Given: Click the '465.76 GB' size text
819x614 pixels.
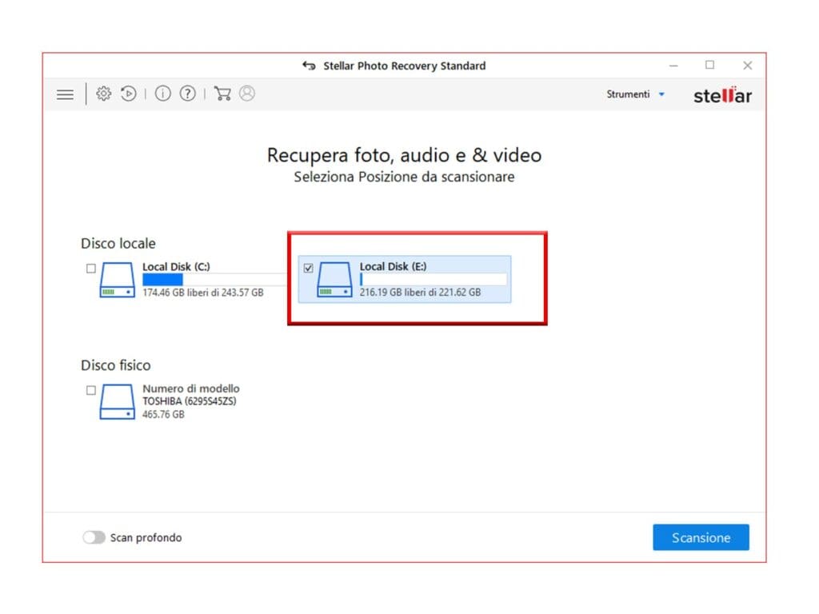Looking at the screenshot, I should click(x=163, y=415).
